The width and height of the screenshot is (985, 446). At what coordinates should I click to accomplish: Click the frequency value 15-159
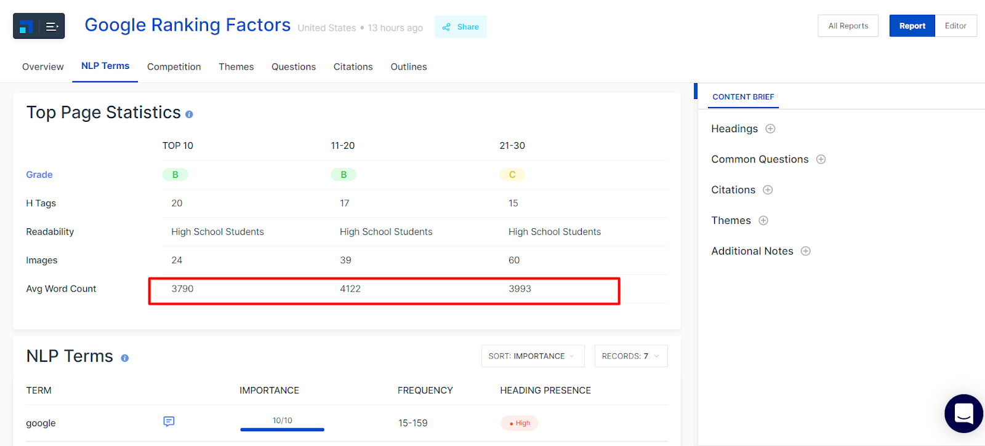pyautogui.click(x=412, y=423)
